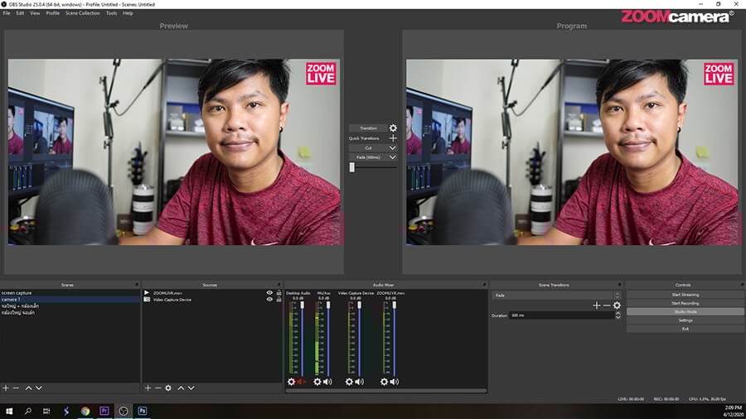Hide ZOOMLIVE.mov source with eye icon
Screen dimensions: 746x419
click(269, 292)
